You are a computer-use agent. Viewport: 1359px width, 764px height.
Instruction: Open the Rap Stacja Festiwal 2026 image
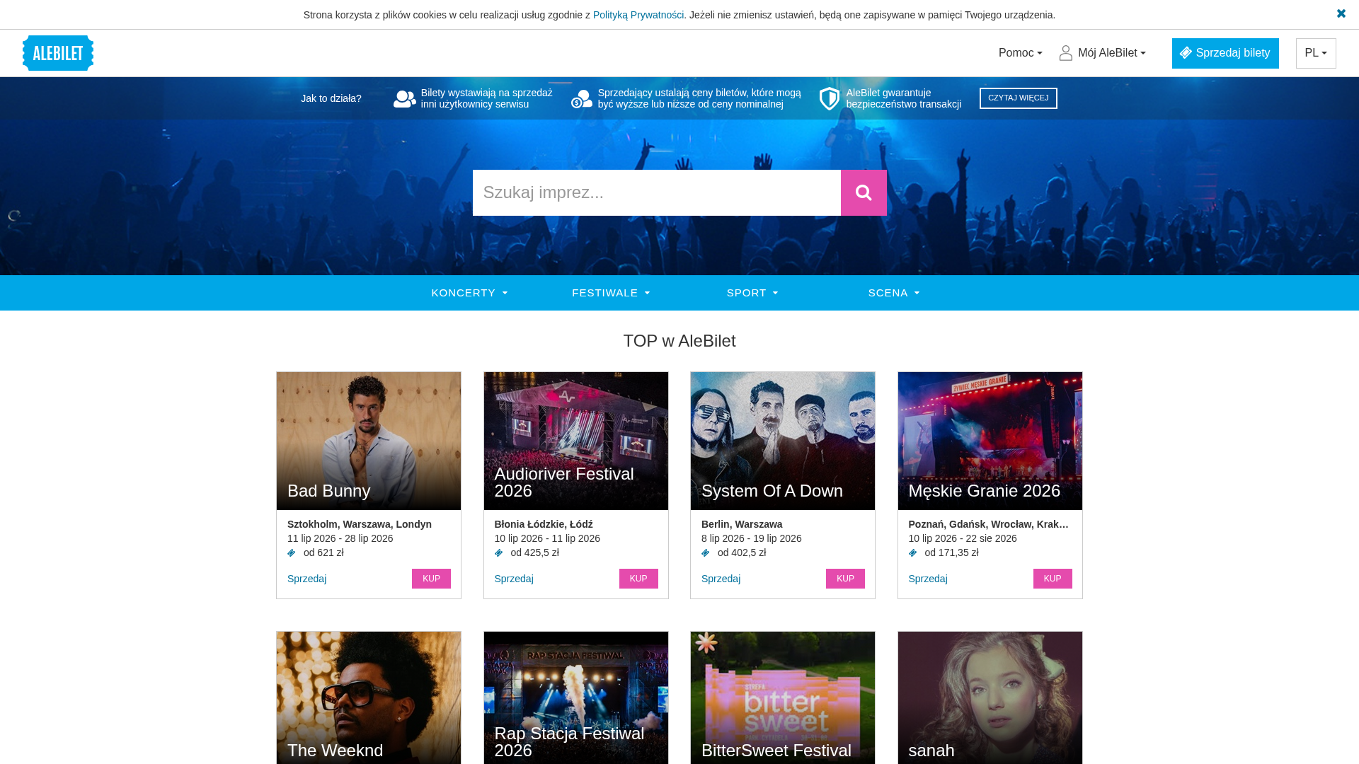(x=576, y=698)
